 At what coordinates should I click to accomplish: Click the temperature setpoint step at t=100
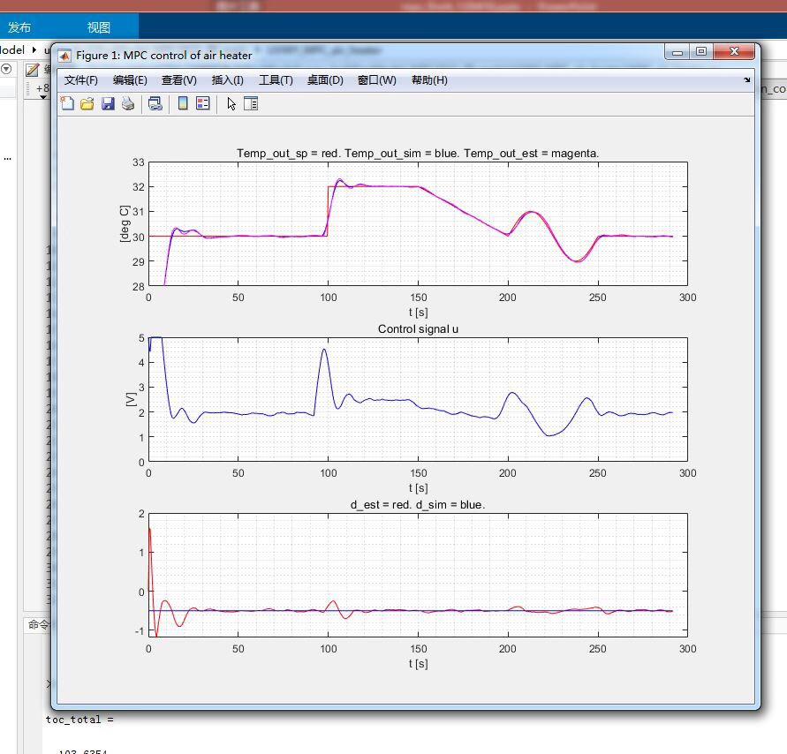328,211
